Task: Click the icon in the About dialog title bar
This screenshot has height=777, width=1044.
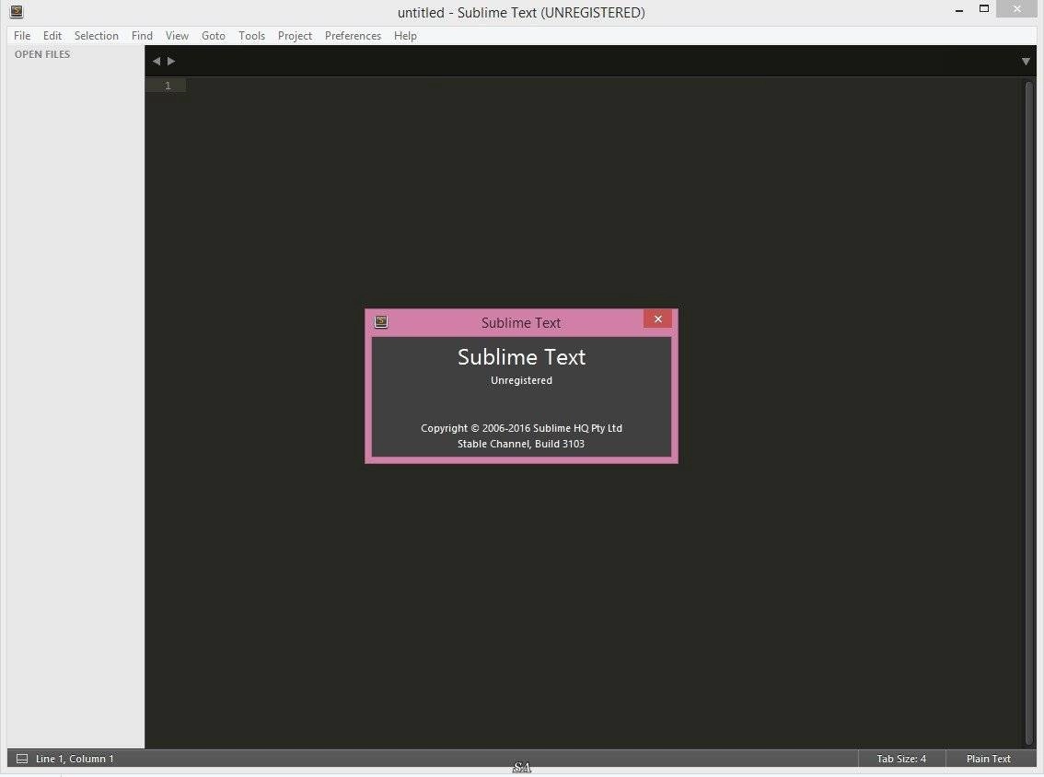Action: [x=381, y=322]
